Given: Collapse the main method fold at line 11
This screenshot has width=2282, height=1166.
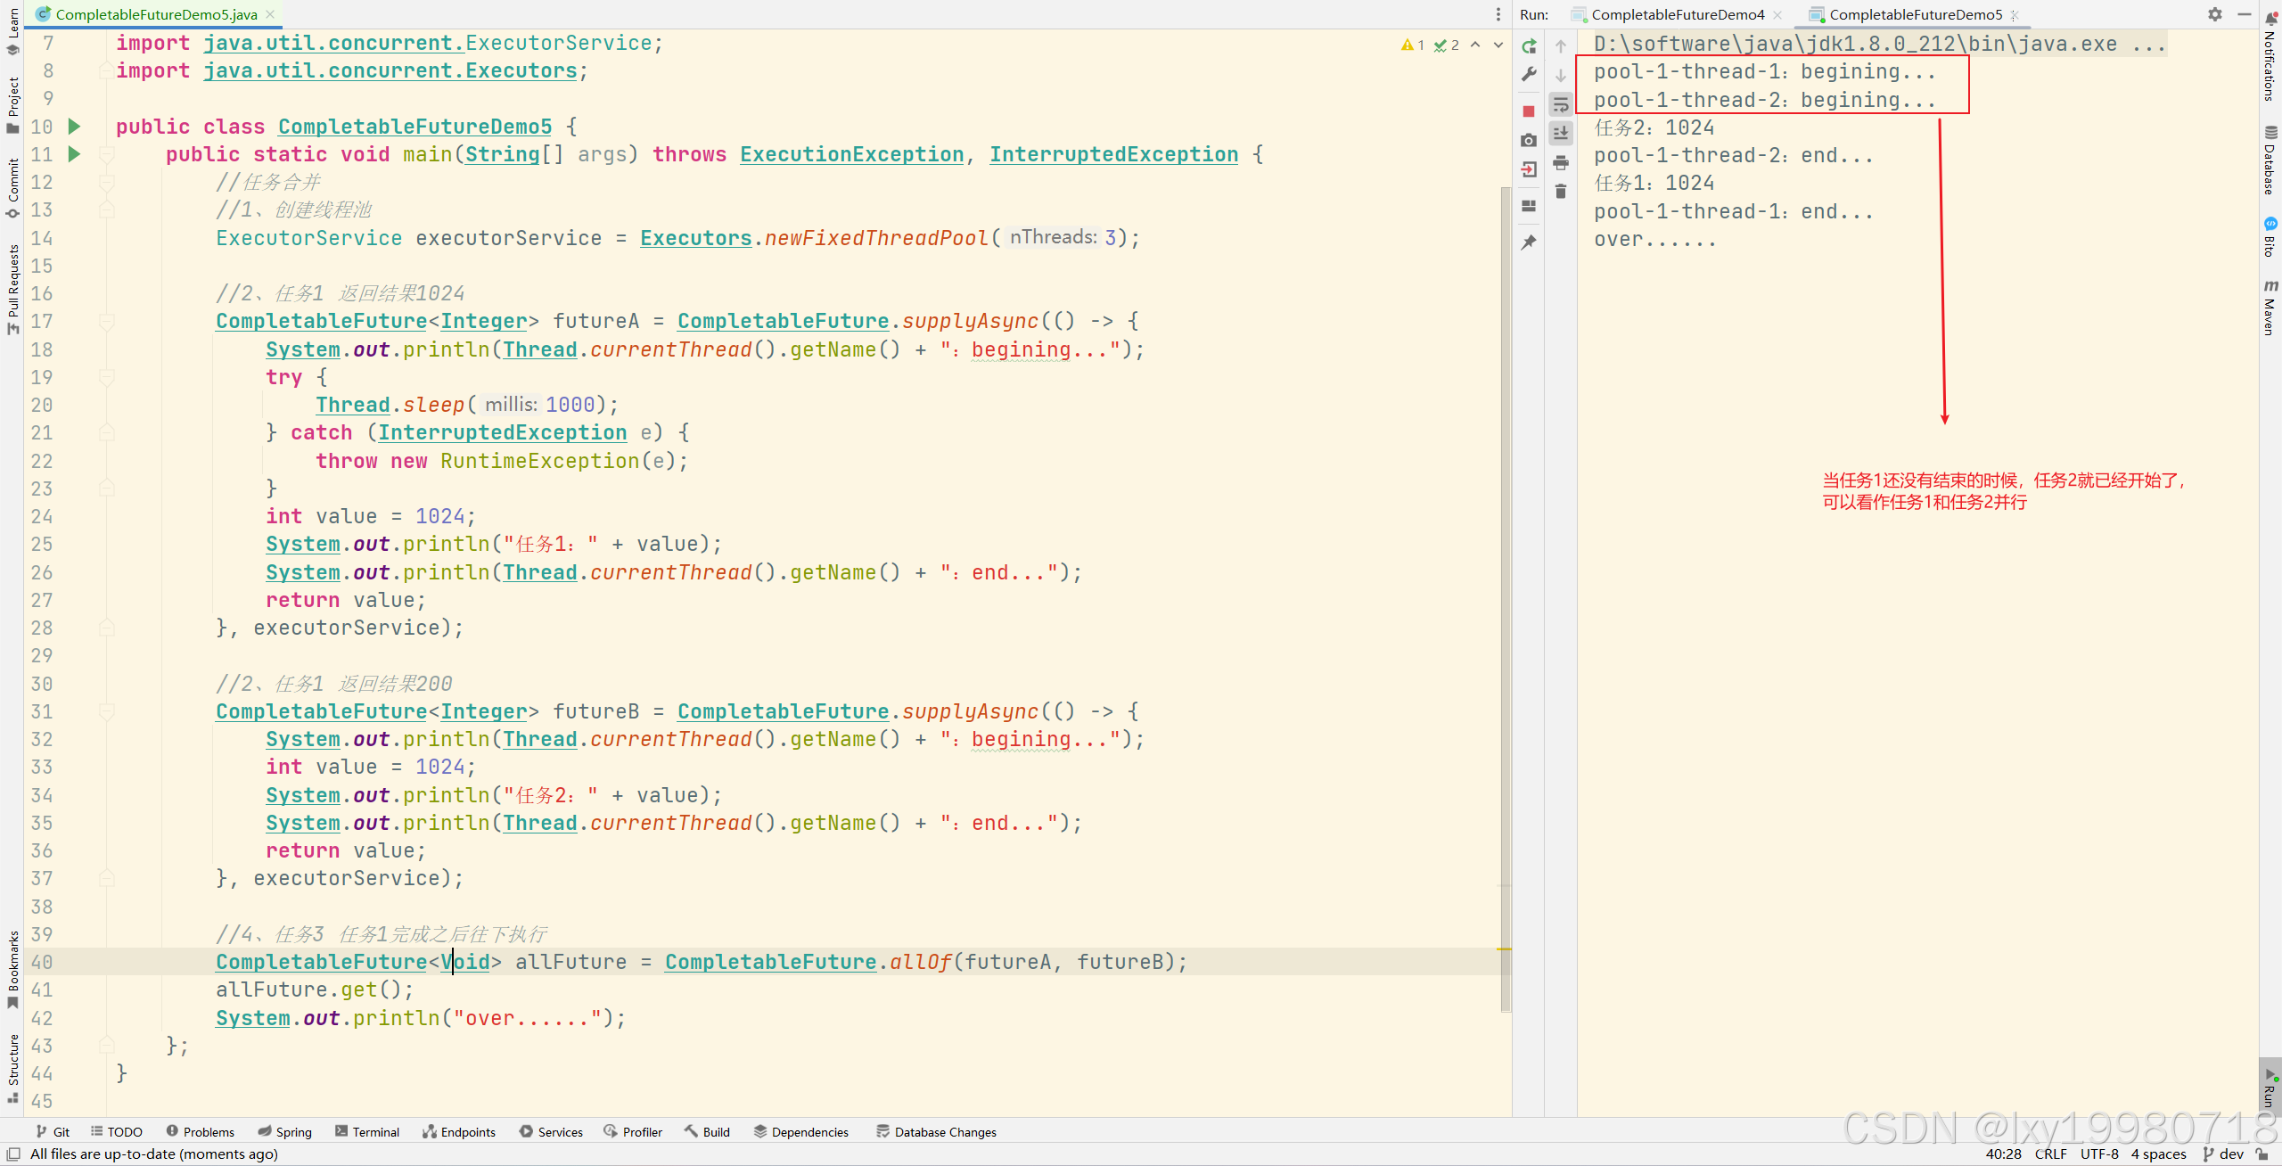Looking at the screenshot, I should 107,154.
